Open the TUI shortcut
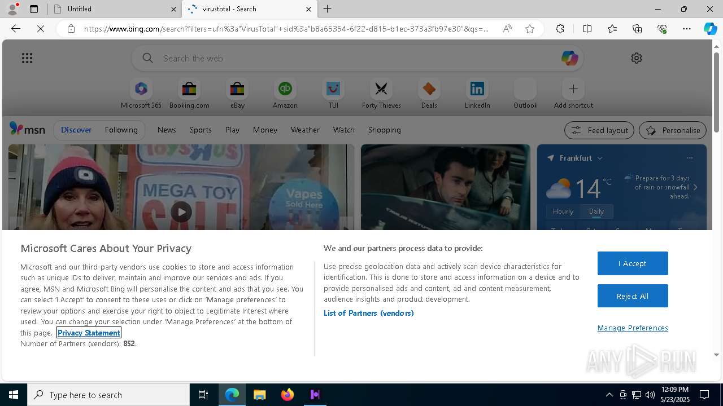 click(333, 94)
